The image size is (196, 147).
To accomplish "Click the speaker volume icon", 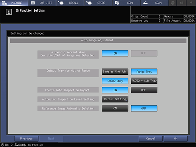I will pos(182,3).
